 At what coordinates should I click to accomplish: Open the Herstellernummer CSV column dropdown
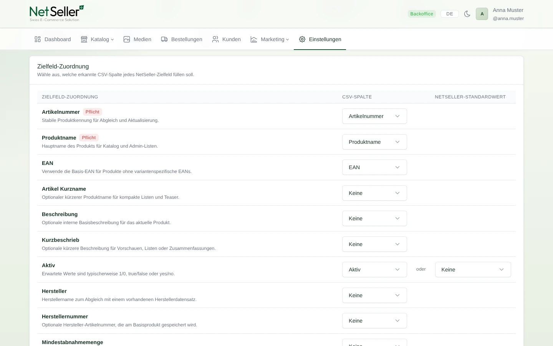[x=374, y=321]
